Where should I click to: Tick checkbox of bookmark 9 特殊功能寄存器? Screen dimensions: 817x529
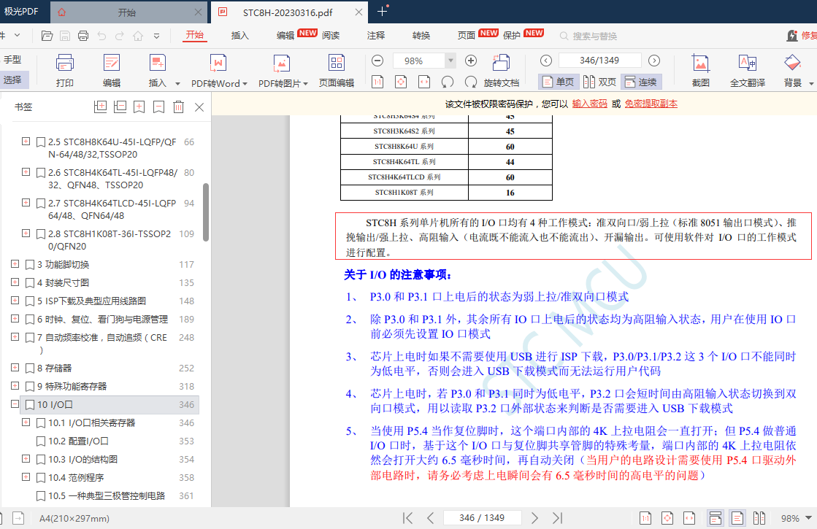30,386
